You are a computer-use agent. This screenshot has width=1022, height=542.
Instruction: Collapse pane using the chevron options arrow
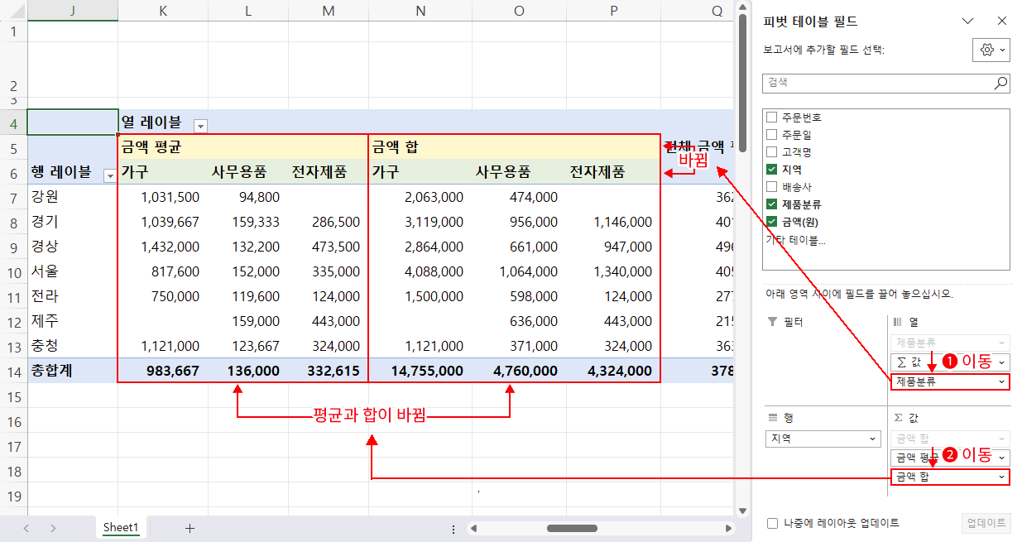[967, 22]
